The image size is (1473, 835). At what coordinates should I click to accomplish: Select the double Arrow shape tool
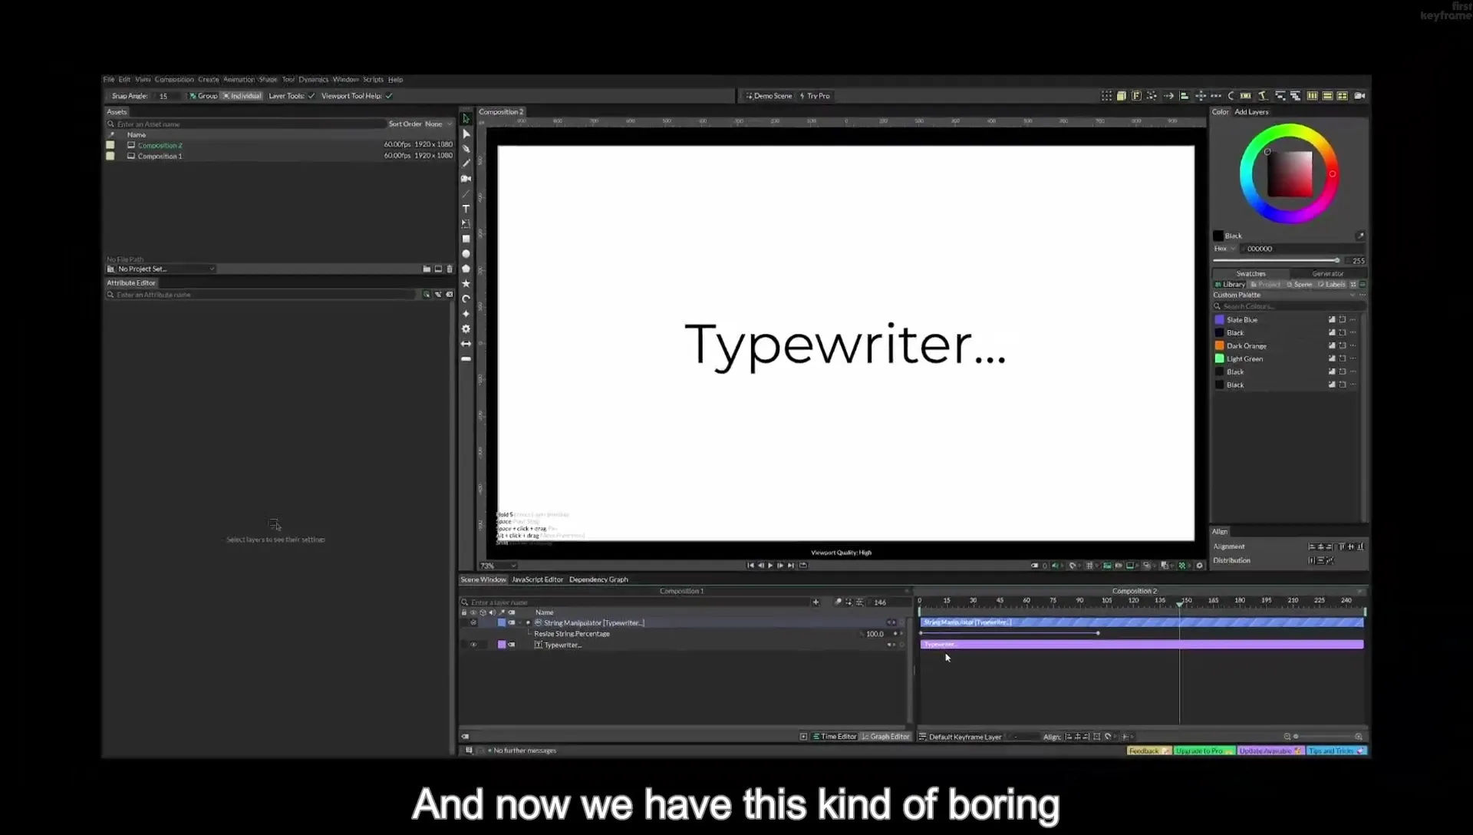[466, 344]
